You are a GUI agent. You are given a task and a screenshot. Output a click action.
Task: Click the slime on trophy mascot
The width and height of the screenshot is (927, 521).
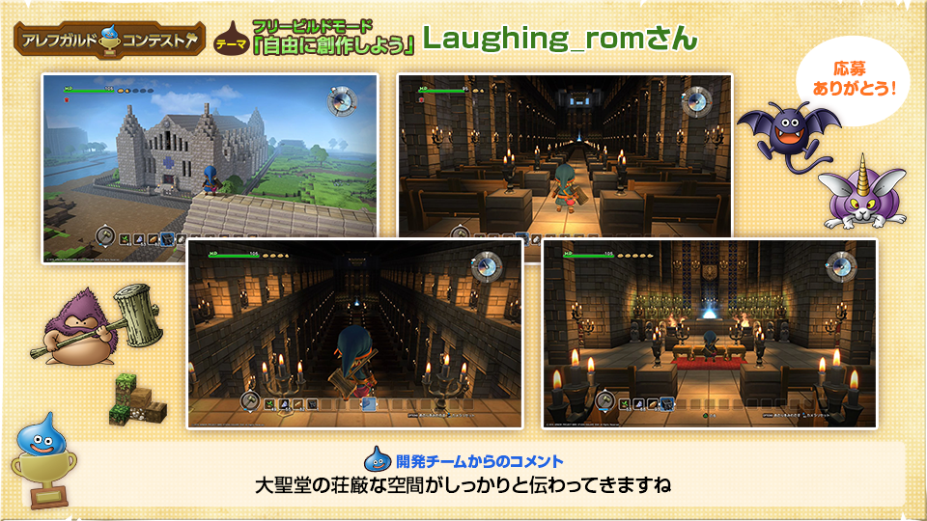[x=43, y=461]
